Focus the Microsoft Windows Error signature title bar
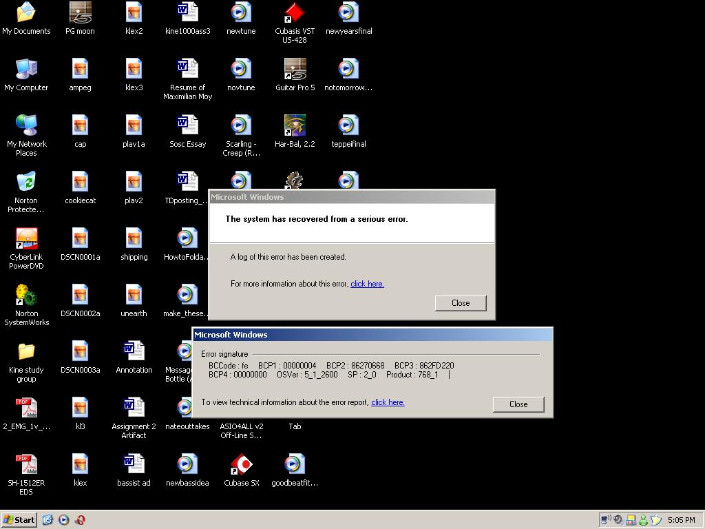 click(x=372, y=335)
